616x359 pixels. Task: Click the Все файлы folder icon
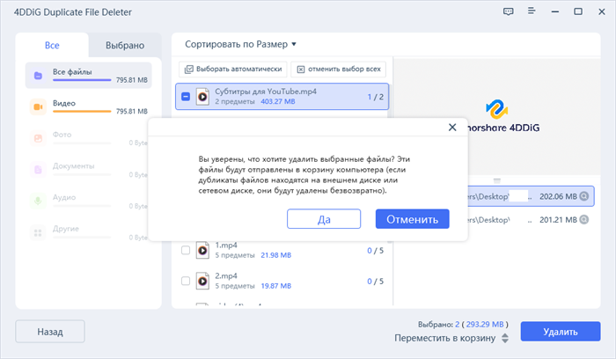38,76
